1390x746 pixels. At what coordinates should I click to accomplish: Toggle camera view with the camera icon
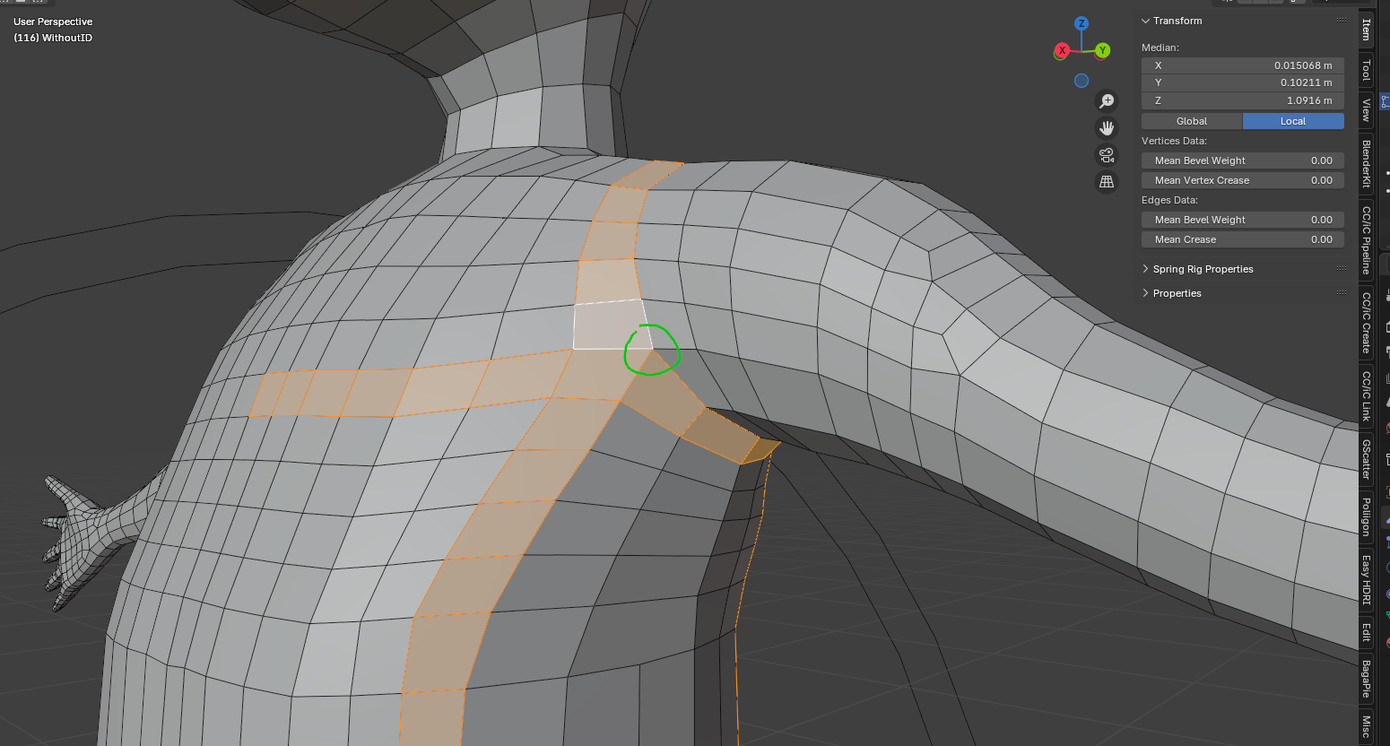[1107, 155]
